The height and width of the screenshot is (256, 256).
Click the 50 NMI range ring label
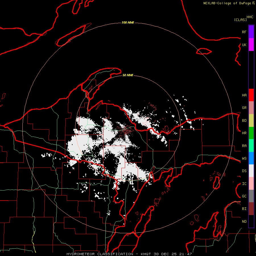click(128, 75)
